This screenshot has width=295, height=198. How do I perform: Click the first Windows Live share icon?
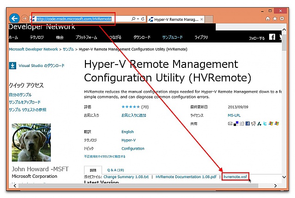tap(271, 124)
